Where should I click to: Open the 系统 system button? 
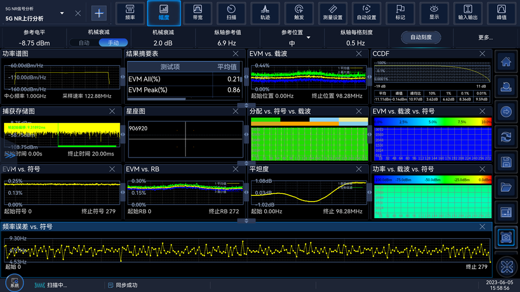[15, 283]
